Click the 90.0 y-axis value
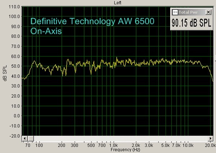216x153 pixels. click(x=15, y=26)
